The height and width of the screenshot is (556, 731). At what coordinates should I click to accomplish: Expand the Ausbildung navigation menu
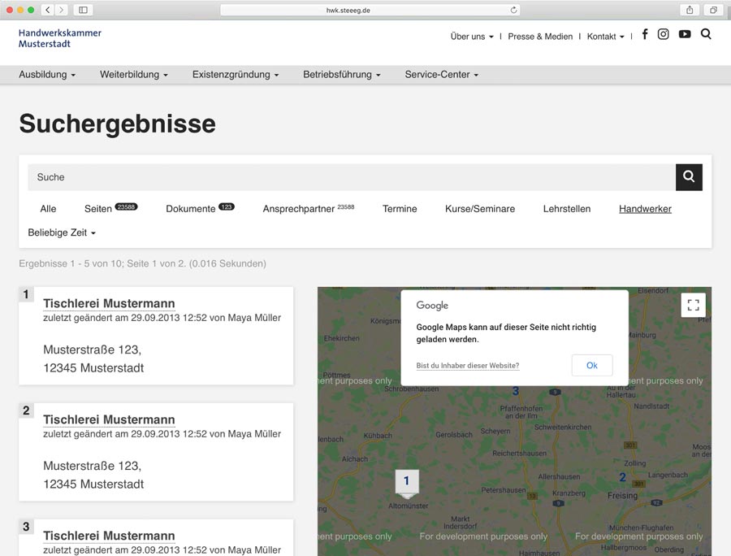pos(47,75)
